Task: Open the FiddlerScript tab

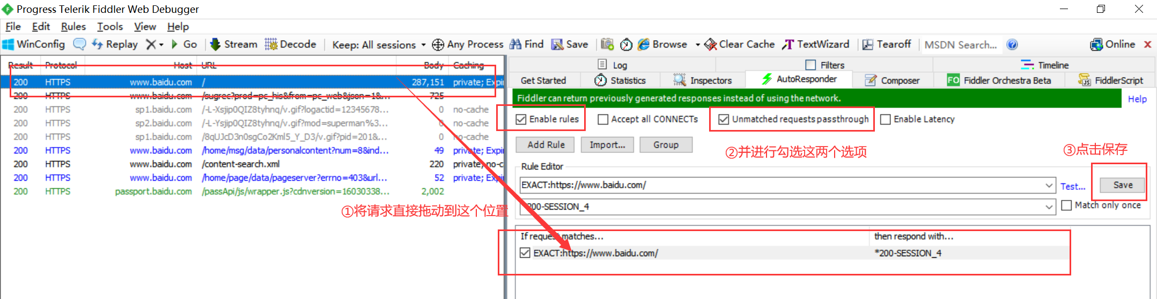Action: tap(1111, 80)
